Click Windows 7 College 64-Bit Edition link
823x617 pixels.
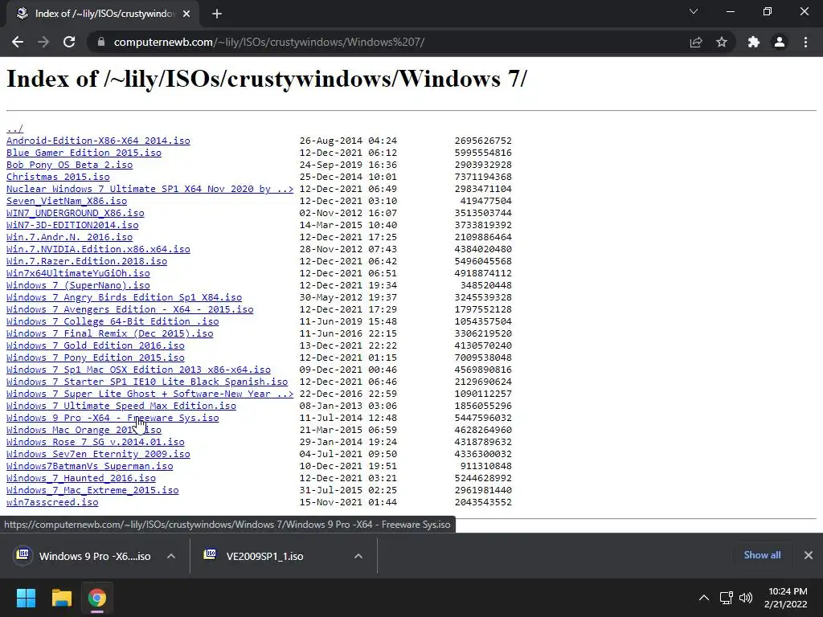point(113,321)
